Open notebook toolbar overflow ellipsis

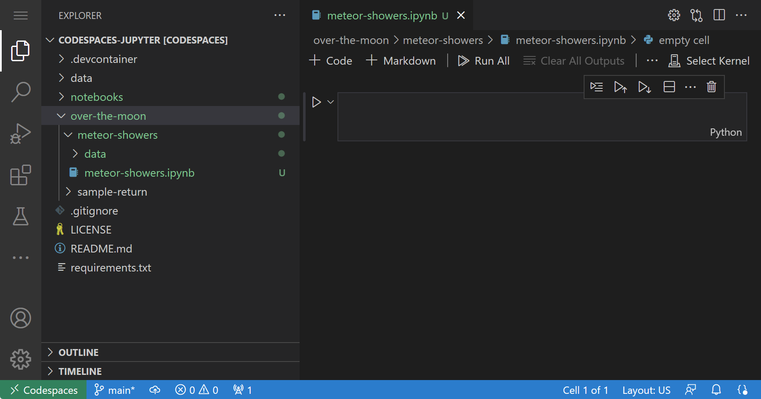coord(652,61)
